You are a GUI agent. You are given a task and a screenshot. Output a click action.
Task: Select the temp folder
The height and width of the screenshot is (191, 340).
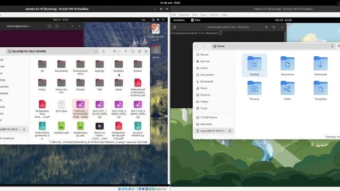(118, 85)
